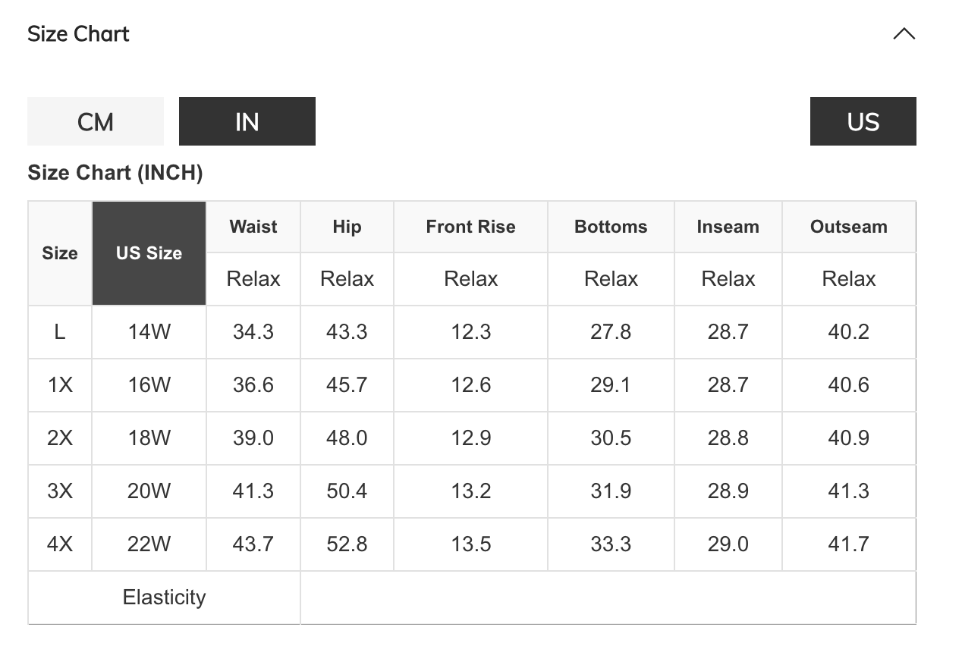Viewport: 962px width, 646px height.
Task: Select the 18W size cell
Action: click(149, 438)
